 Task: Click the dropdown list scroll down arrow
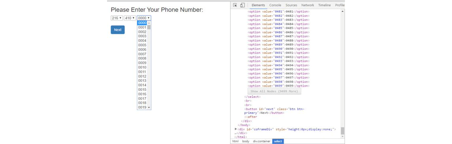[x=149, y=107]
